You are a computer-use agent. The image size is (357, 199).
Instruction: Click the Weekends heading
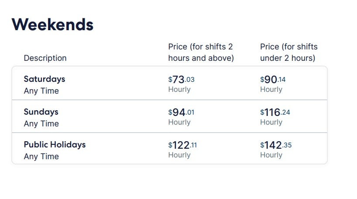52,24
